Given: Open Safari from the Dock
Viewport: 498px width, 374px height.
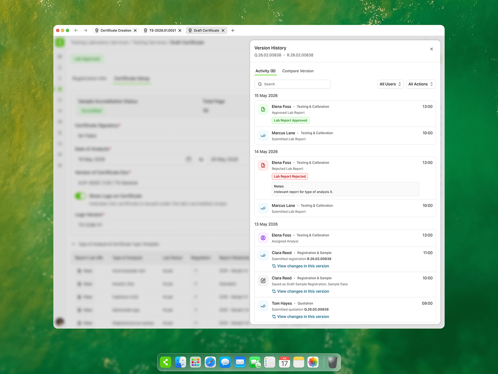Looking at the screenshot, I should [210, 362].
